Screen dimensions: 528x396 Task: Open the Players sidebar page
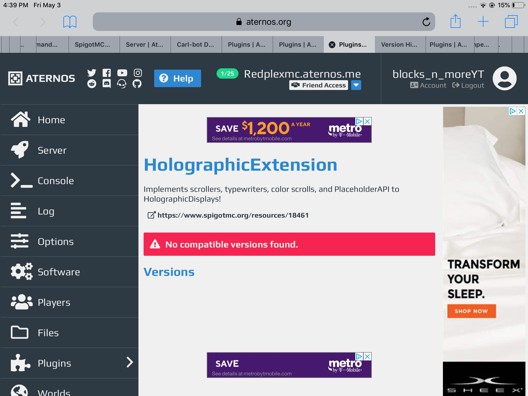(69, 302)
